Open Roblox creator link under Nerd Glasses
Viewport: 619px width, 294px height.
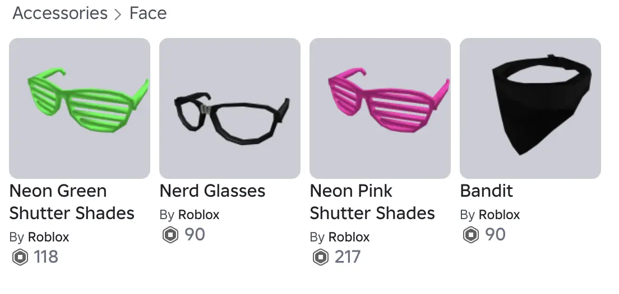coord(198,215)
